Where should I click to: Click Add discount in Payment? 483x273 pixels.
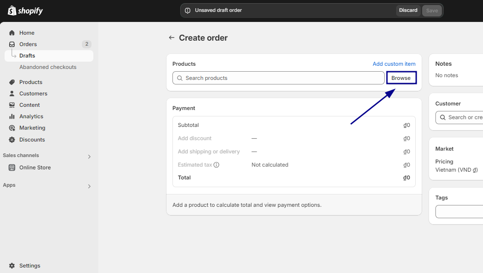195,138
